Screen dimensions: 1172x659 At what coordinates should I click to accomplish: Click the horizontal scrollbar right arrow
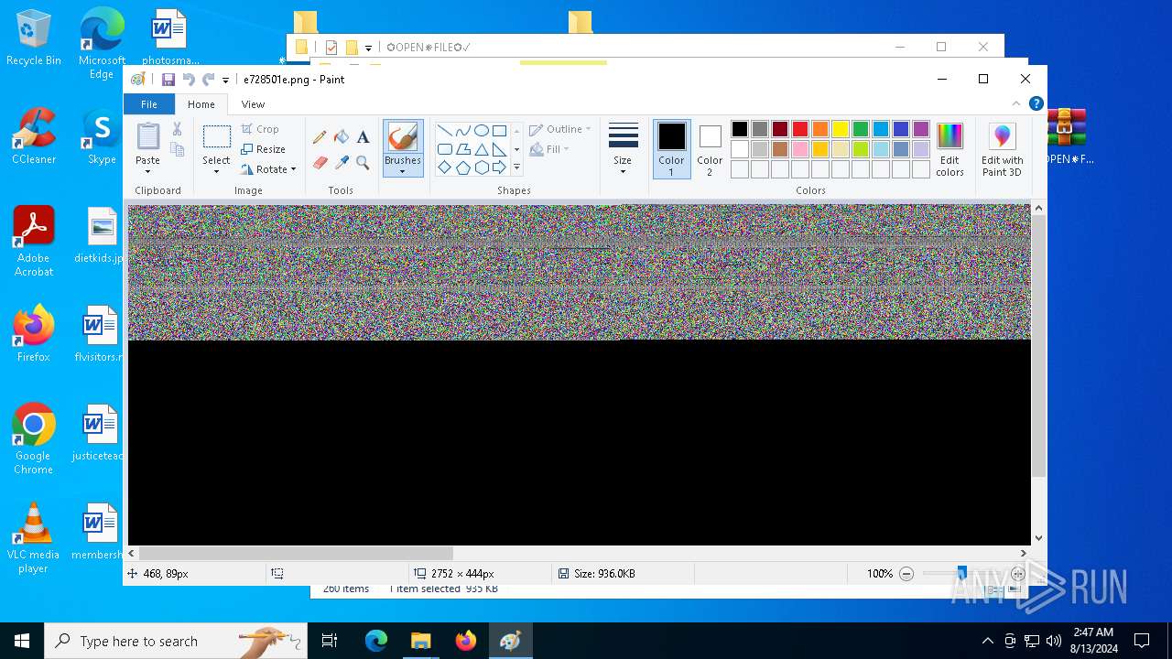tap(1024, 553)
